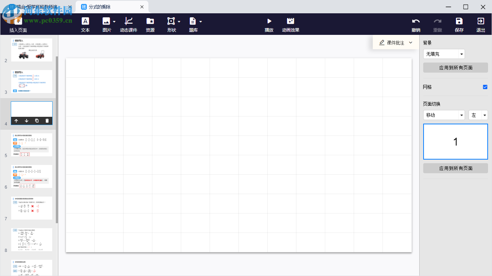
Task: Open the background fill 无填充 dropdown
Action: click(x=444, y=54)
